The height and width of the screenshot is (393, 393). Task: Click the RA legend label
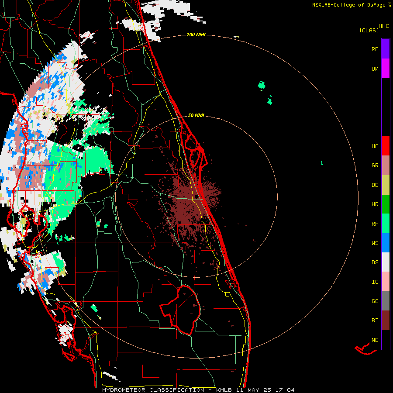pyautogui.click(x=375, y=224)
